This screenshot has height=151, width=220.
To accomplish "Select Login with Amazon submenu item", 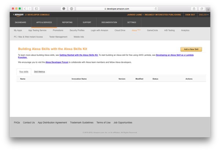I will coord(99,30).
